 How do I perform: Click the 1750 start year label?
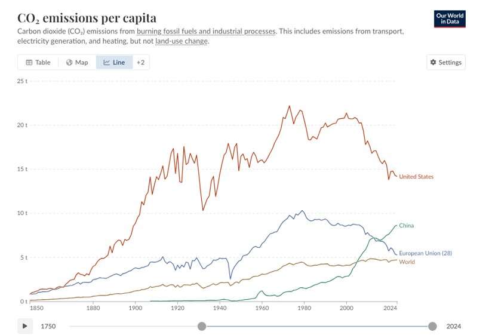(48, 326)
